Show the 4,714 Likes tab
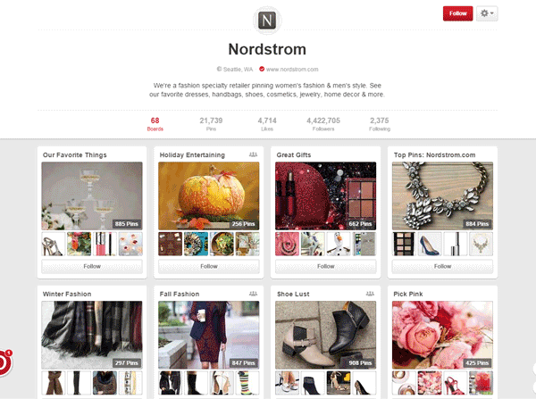Image resolution: width=536 pixels, height=399 pixels. (x=267, y=124)
